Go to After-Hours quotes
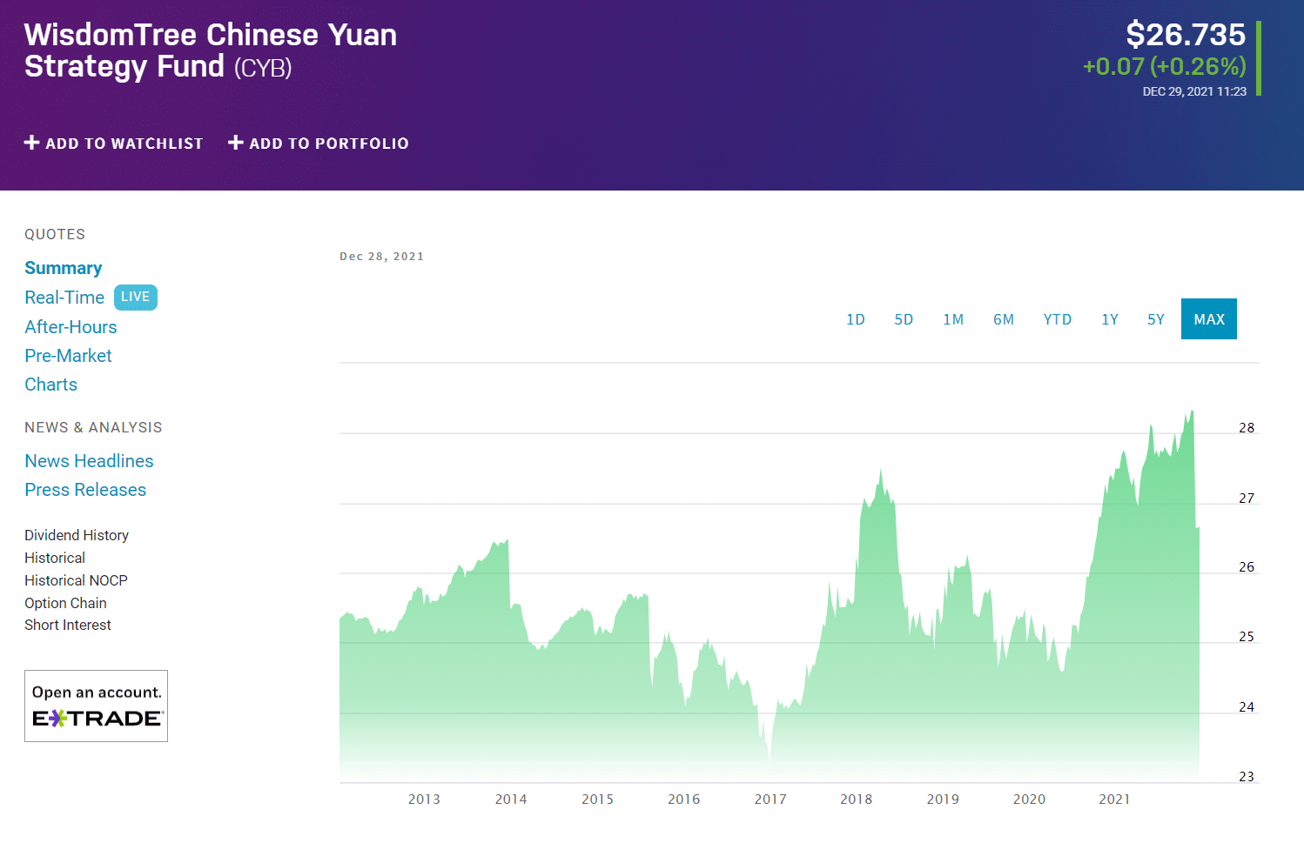This screenshot has width=1304, height=850. 71,327
